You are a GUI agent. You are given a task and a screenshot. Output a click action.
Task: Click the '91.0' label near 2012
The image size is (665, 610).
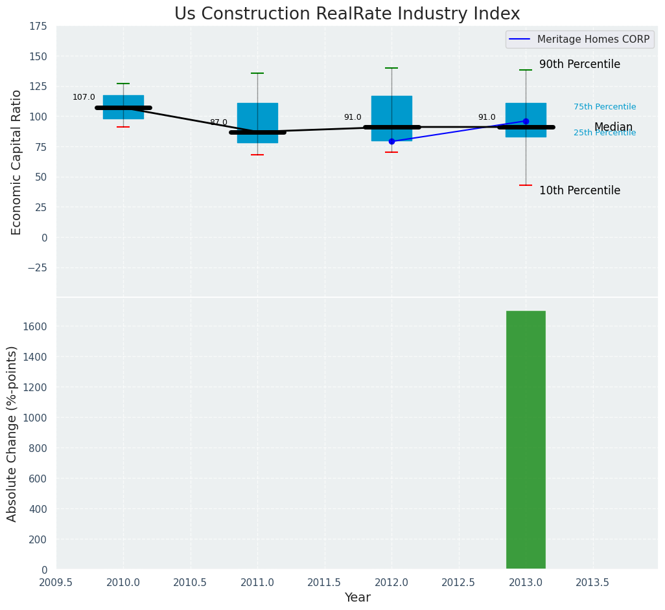coord(353,117)
